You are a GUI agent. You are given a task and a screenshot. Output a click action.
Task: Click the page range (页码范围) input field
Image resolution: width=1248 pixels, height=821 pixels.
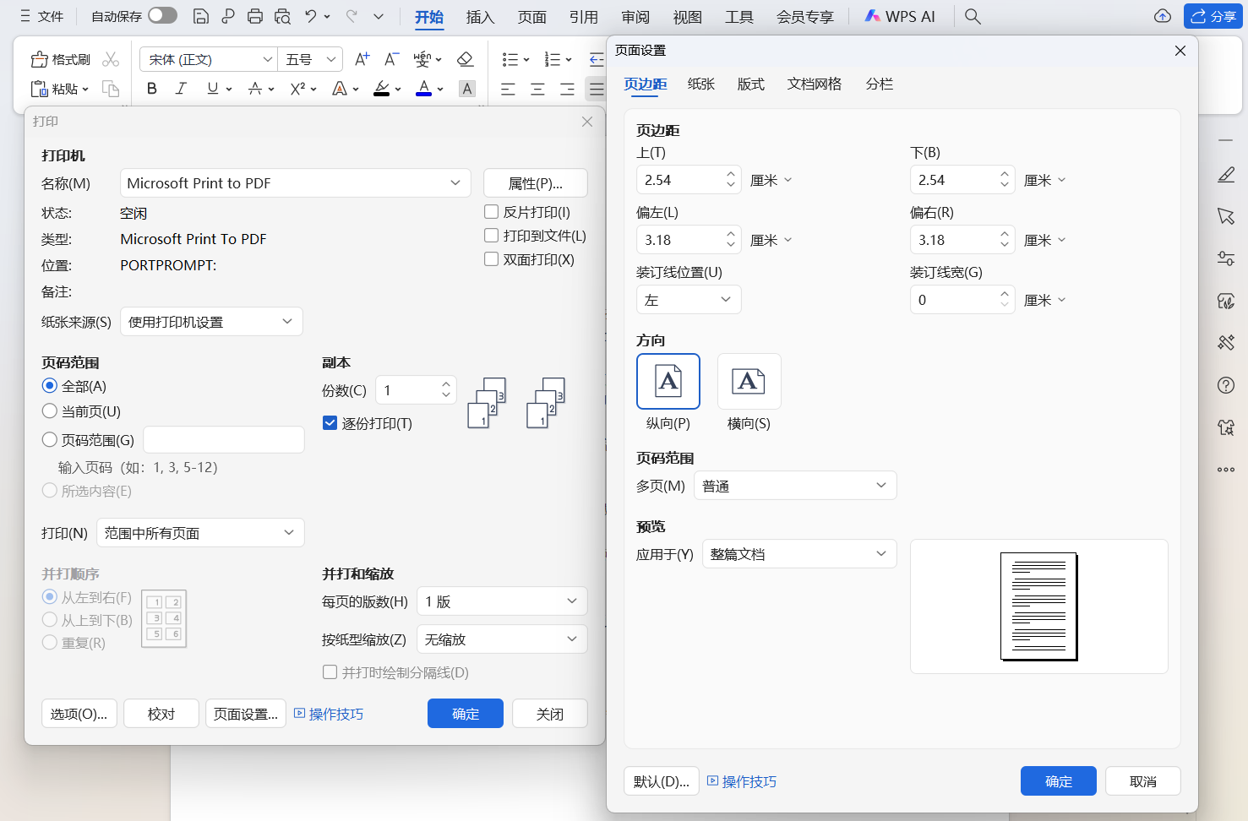224,440
